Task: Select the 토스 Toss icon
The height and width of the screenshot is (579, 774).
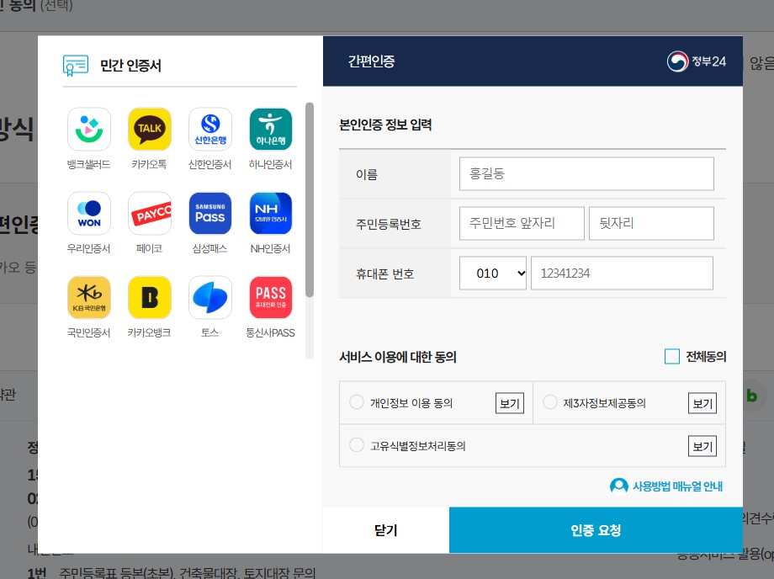Action: point(210,297)
